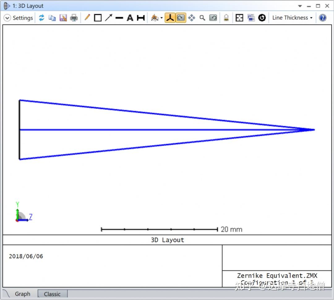
Task: Open the Help for this window
Action: click(x=323, y=18)
